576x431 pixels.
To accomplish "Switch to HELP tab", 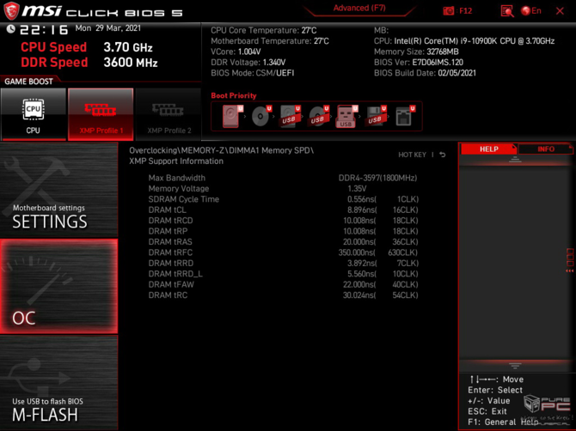I will [x=488, y=149].
